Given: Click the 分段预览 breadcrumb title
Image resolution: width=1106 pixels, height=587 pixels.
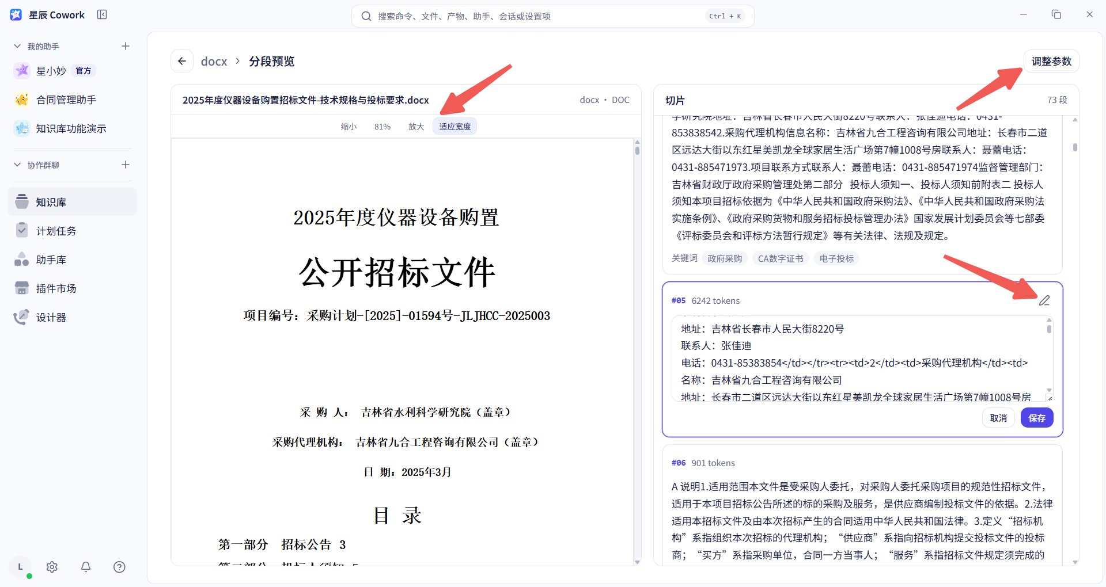Looking at the screenshot, I should 271,62.
